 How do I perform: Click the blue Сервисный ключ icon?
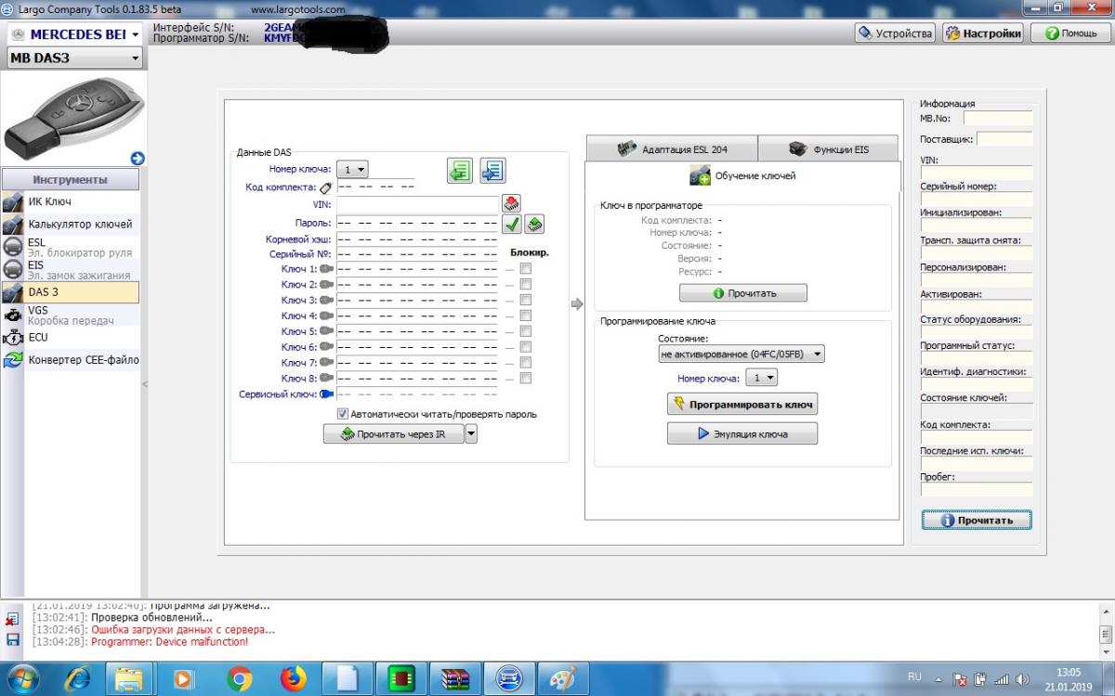tap(327, 393)
